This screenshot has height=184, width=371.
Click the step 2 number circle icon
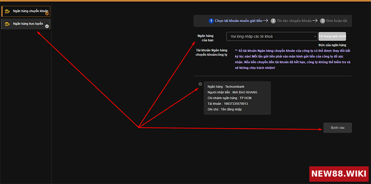273,21
